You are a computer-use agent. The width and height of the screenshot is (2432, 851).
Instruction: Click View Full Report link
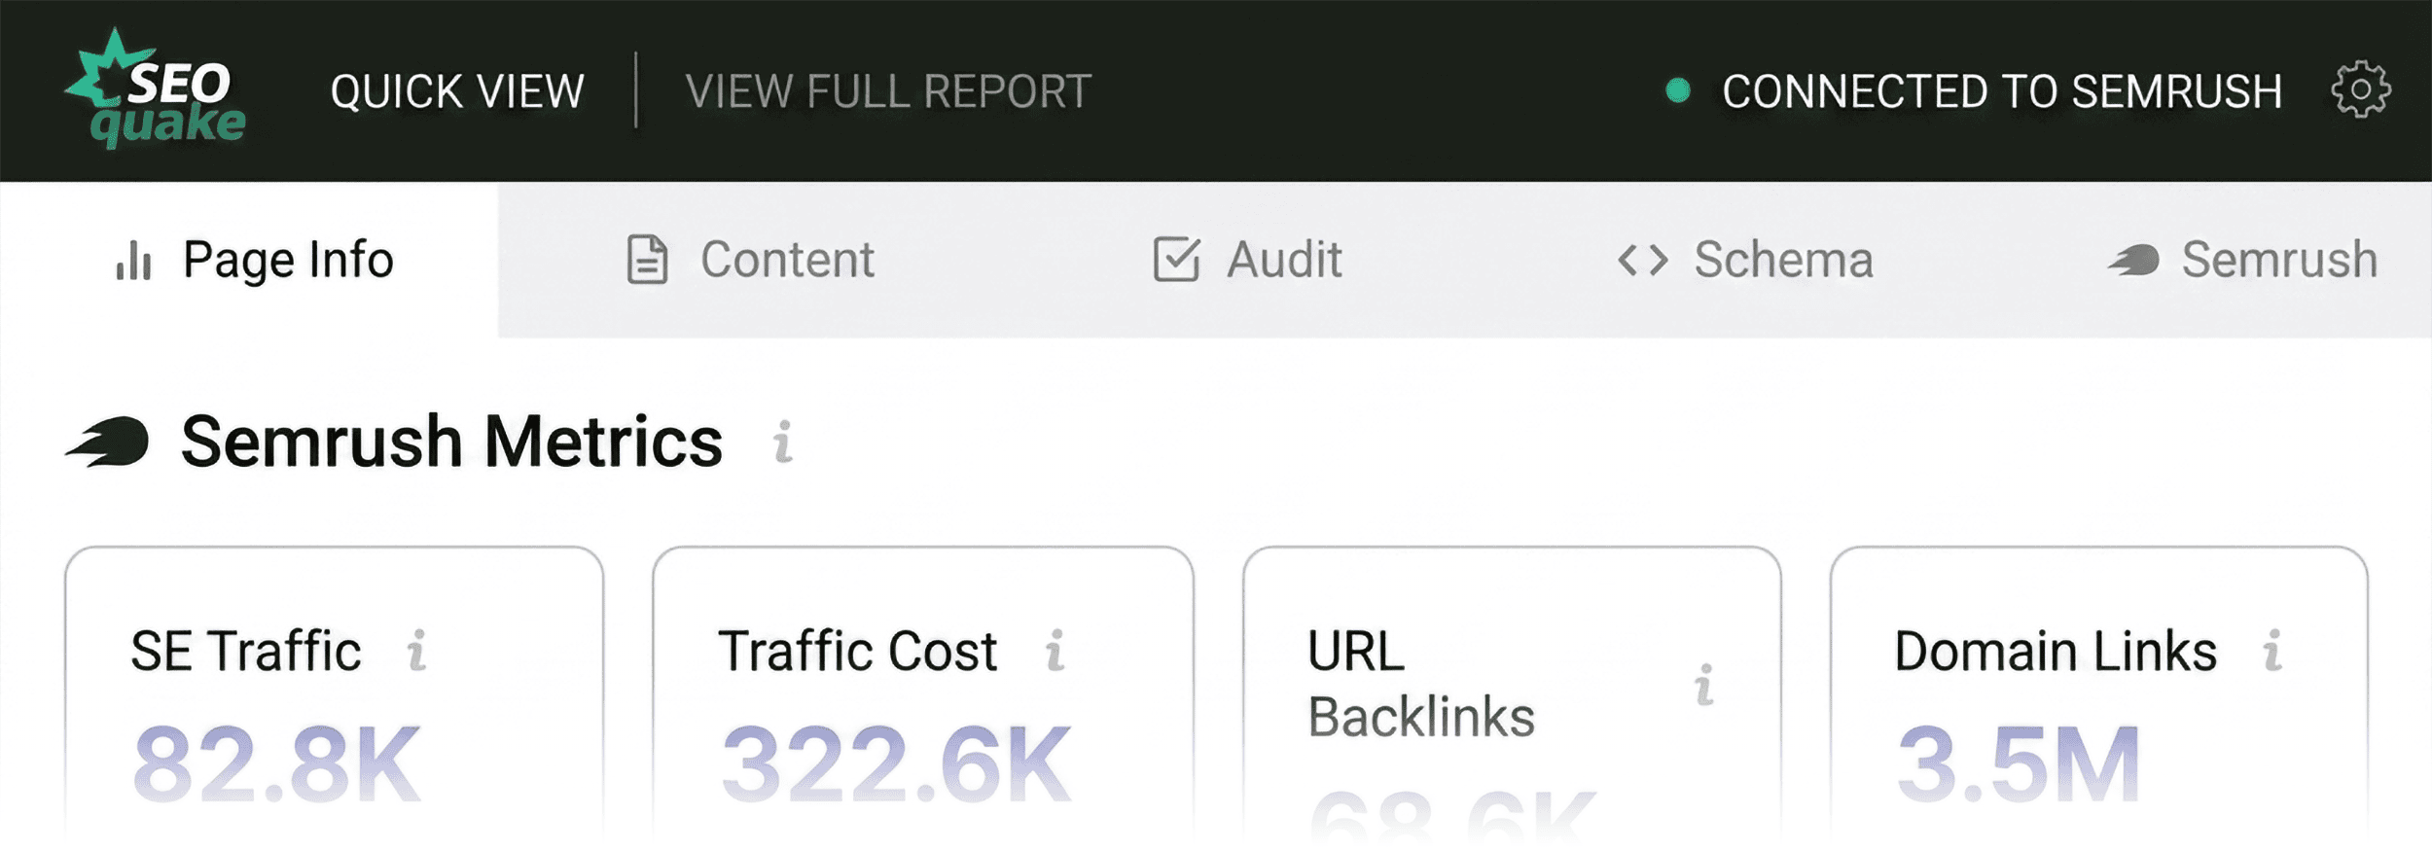pos(888,91)
